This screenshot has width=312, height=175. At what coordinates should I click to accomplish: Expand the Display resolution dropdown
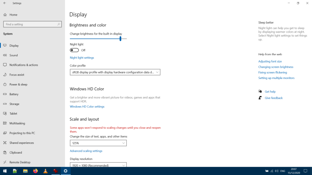coord(98,165)
